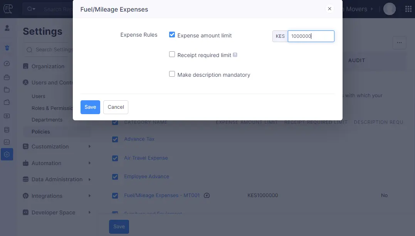
Task: Click the override indicator icon beside Fuel/Mileage Expenses
Action: tap(207, 196)
